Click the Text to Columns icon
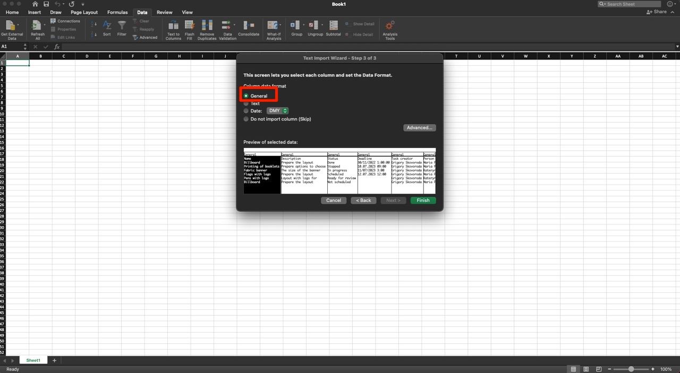This screenshot has height=373, width=680. pyautogui.click(x=173, y=25)
